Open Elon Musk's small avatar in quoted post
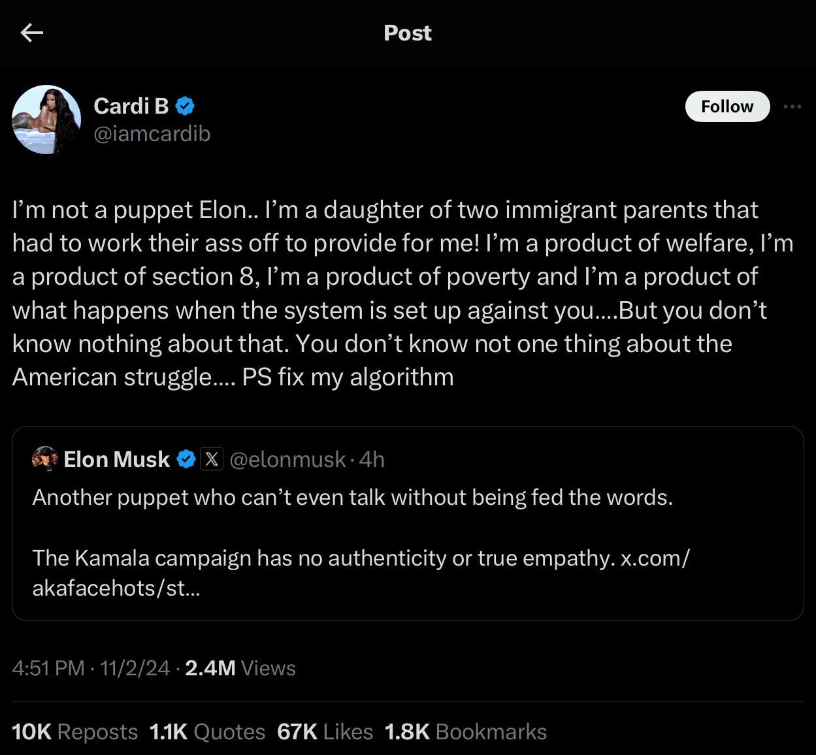 click(x=45, y=459)
